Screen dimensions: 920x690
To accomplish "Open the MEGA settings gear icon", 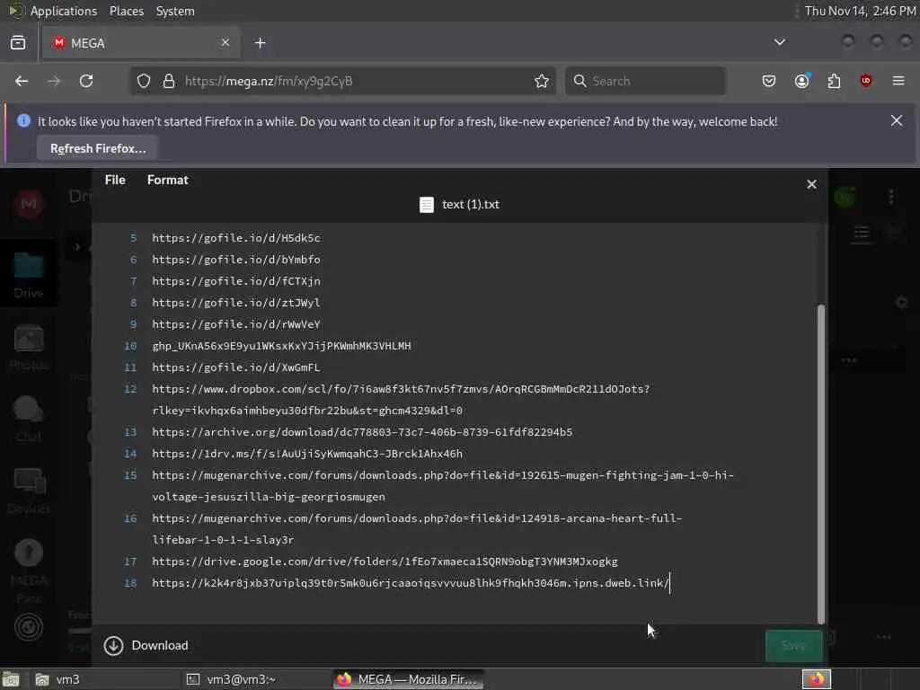I will (x=901, y=302).
